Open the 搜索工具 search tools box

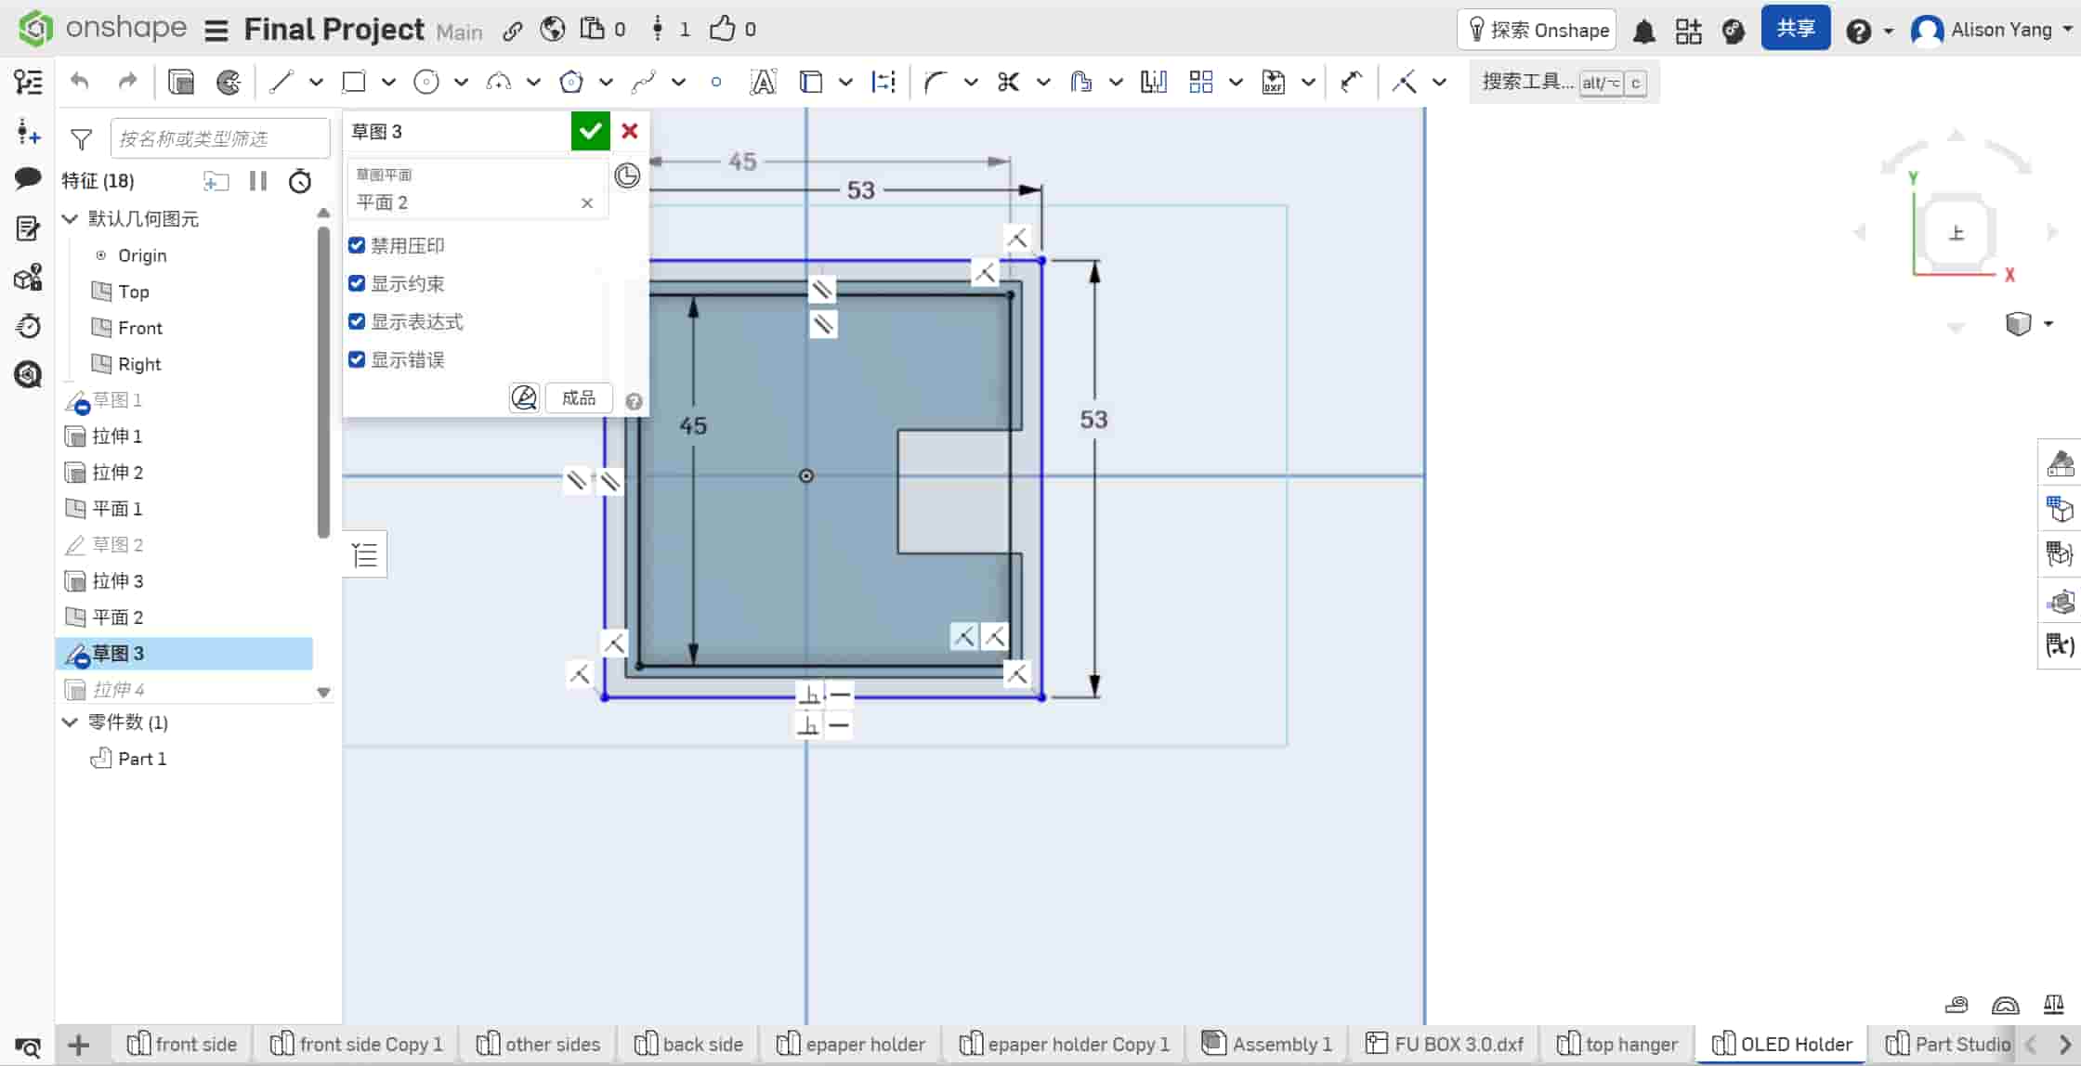1564,82
